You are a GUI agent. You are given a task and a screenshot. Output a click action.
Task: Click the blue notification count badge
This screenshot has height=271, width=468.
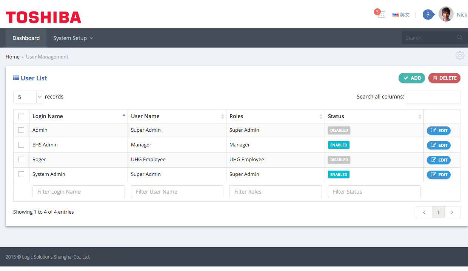coord(428,15)
